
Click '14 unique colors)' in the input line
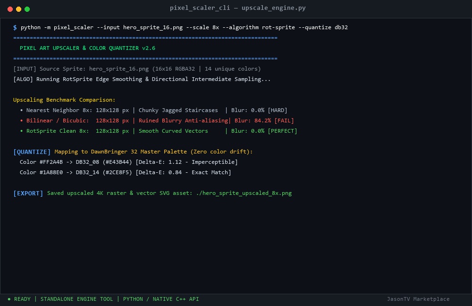(x=233, y=69)
